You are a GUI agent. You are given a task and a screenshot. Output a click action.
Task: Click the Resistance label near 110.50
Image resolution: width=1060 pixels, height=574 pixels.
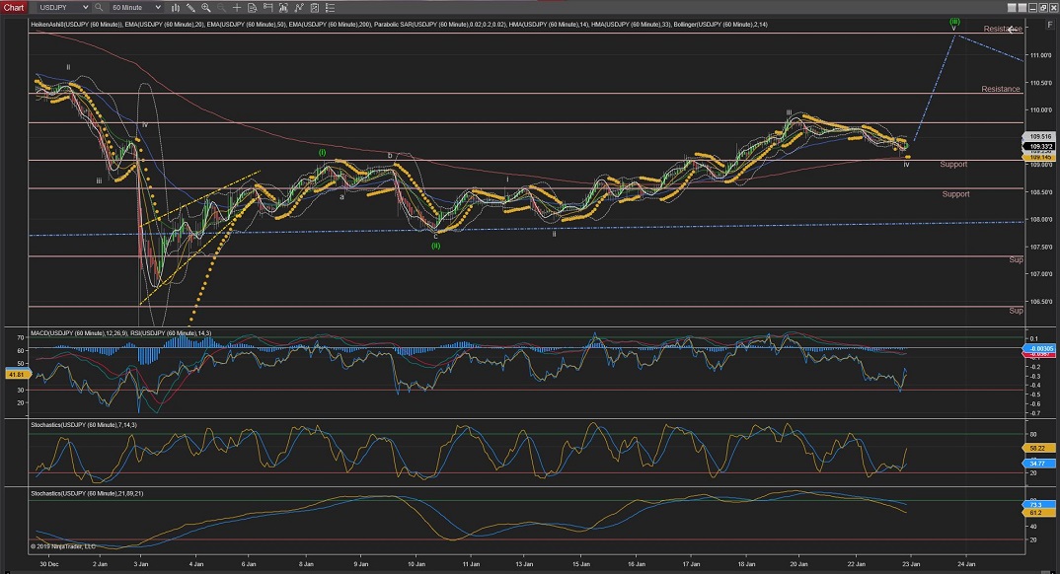[1001, 89]
